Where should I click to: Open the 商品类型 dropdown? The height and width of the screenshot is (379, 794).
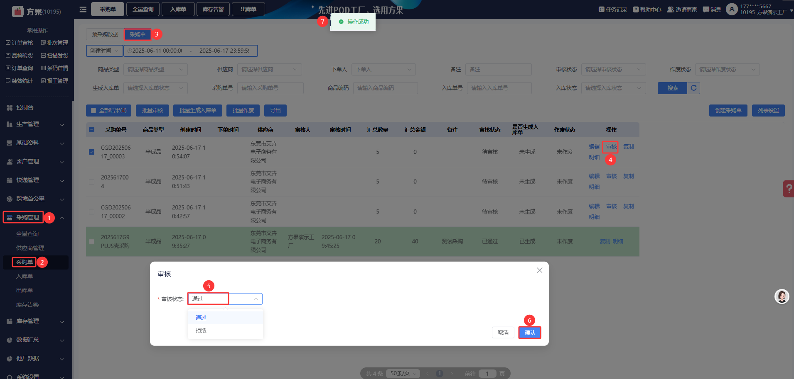[155, 69]
